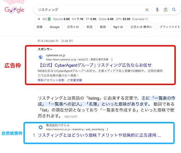Click the Volume 6.6K metric
The height and width of the screenshot is (153, 181).
pyautogui.click(x=61, y=19)
